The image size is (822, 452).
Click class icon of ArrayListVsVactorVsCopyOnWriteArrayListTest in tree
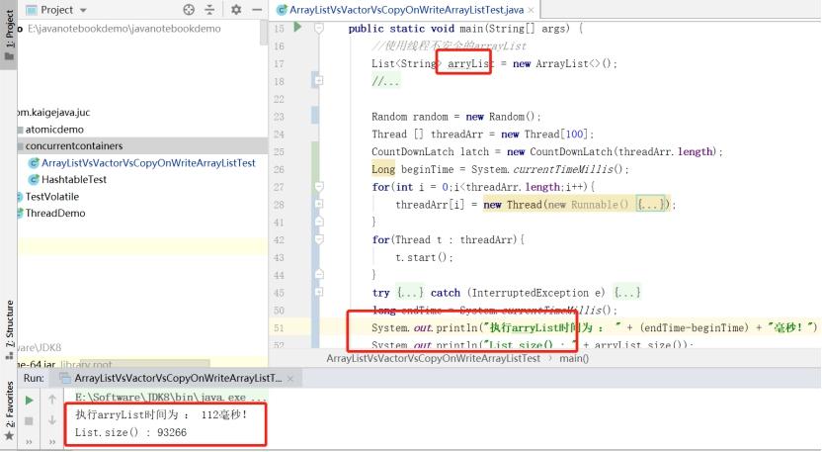point(34,163)
